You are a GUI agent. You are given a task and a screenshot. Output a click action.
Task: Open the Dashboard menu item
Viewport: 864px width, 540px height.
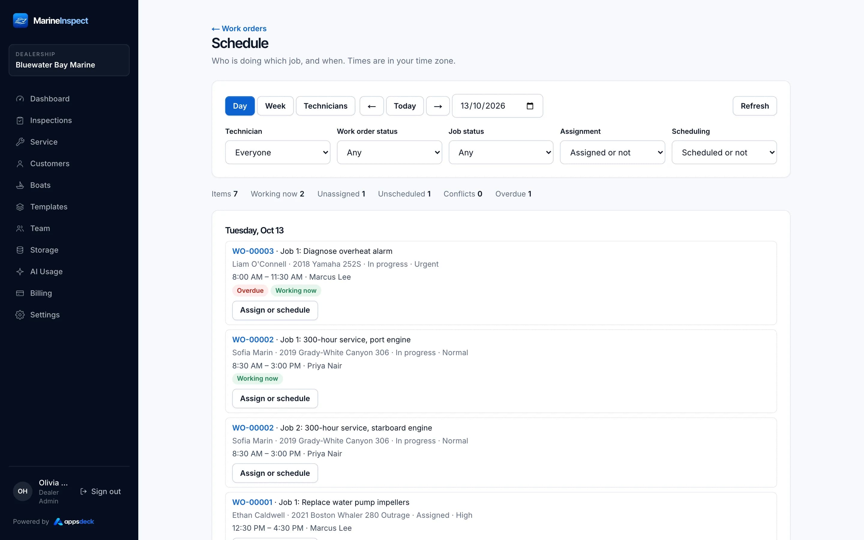69,99
